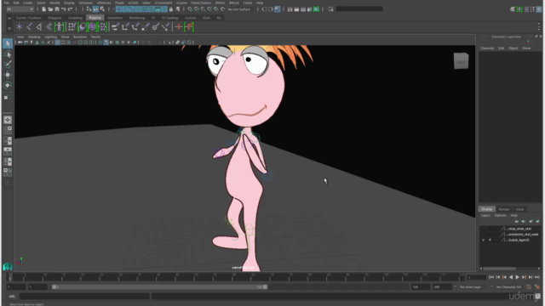Click the Layer Editor horizontal scrollbar
This screenshot has width=545, height=306.
(500, 269)
